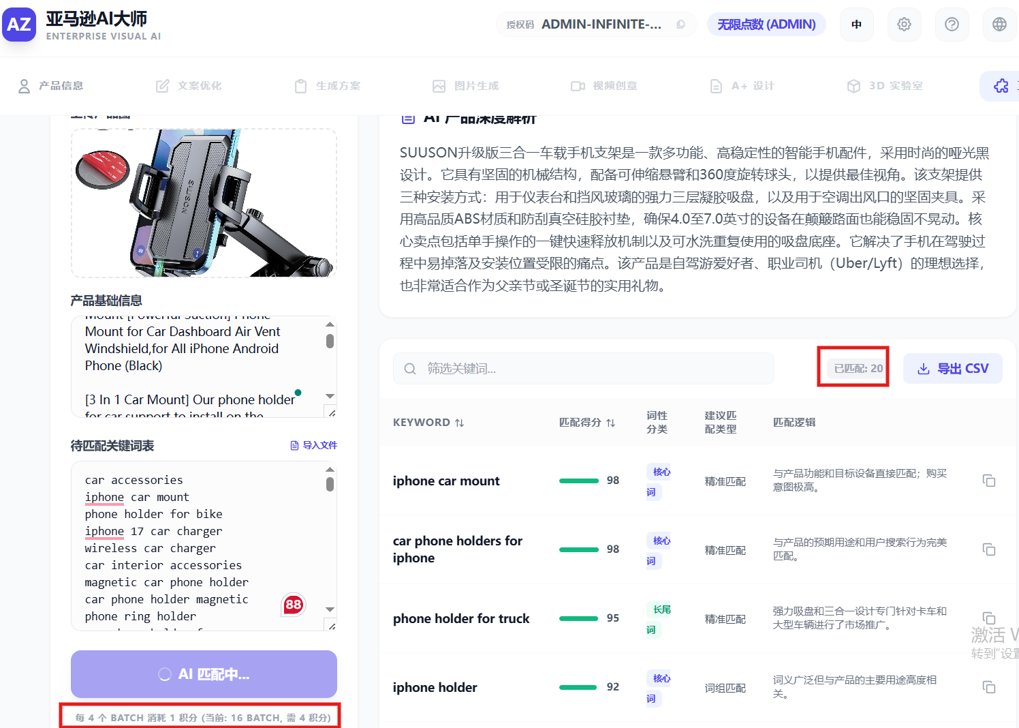
Task: Click the AZ app logo
Action: tap(19, 25)
